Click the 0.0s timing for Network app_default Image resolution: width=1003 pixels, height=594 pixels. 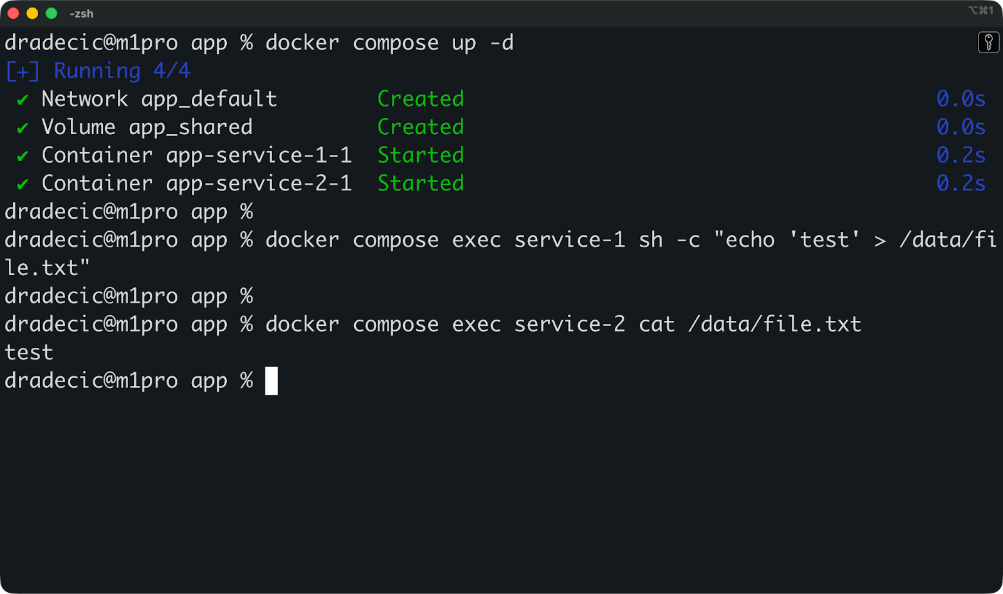point(960,99)
